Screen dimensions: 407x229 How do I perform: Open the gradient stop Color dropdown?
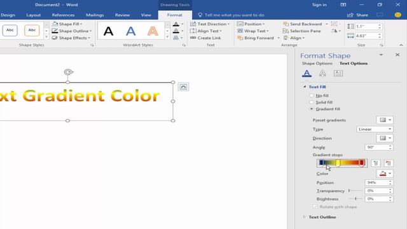point(385,174)
